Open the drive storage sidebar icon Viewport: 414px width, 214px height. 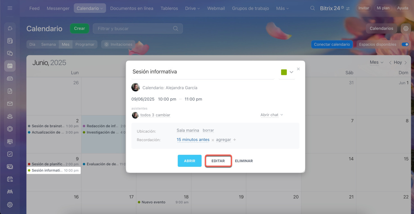(x=10, y=79)
